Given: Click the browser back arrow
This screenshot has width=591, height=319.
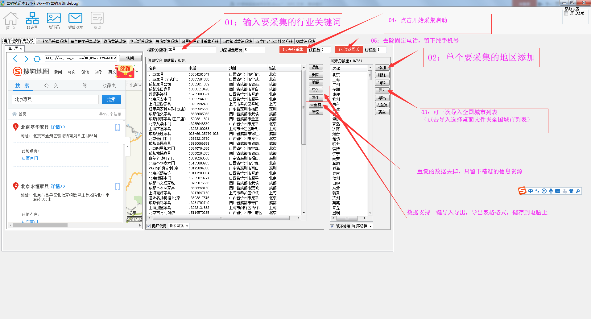Looking at the screenshot, I should 15,59.
